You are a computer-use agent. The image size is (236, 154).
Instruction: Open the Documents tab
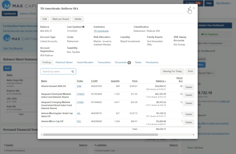[123, 62]
